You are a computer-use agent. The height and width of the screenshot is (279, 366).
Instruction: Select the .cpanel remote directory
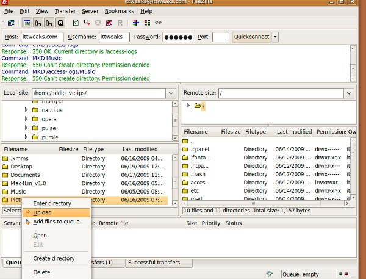[x=266, y=149]
